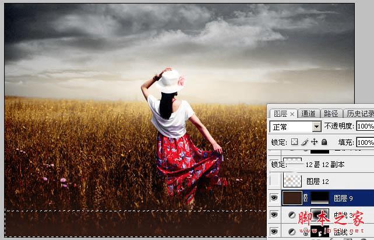Switch to the 路径 tab

[331, 113]
